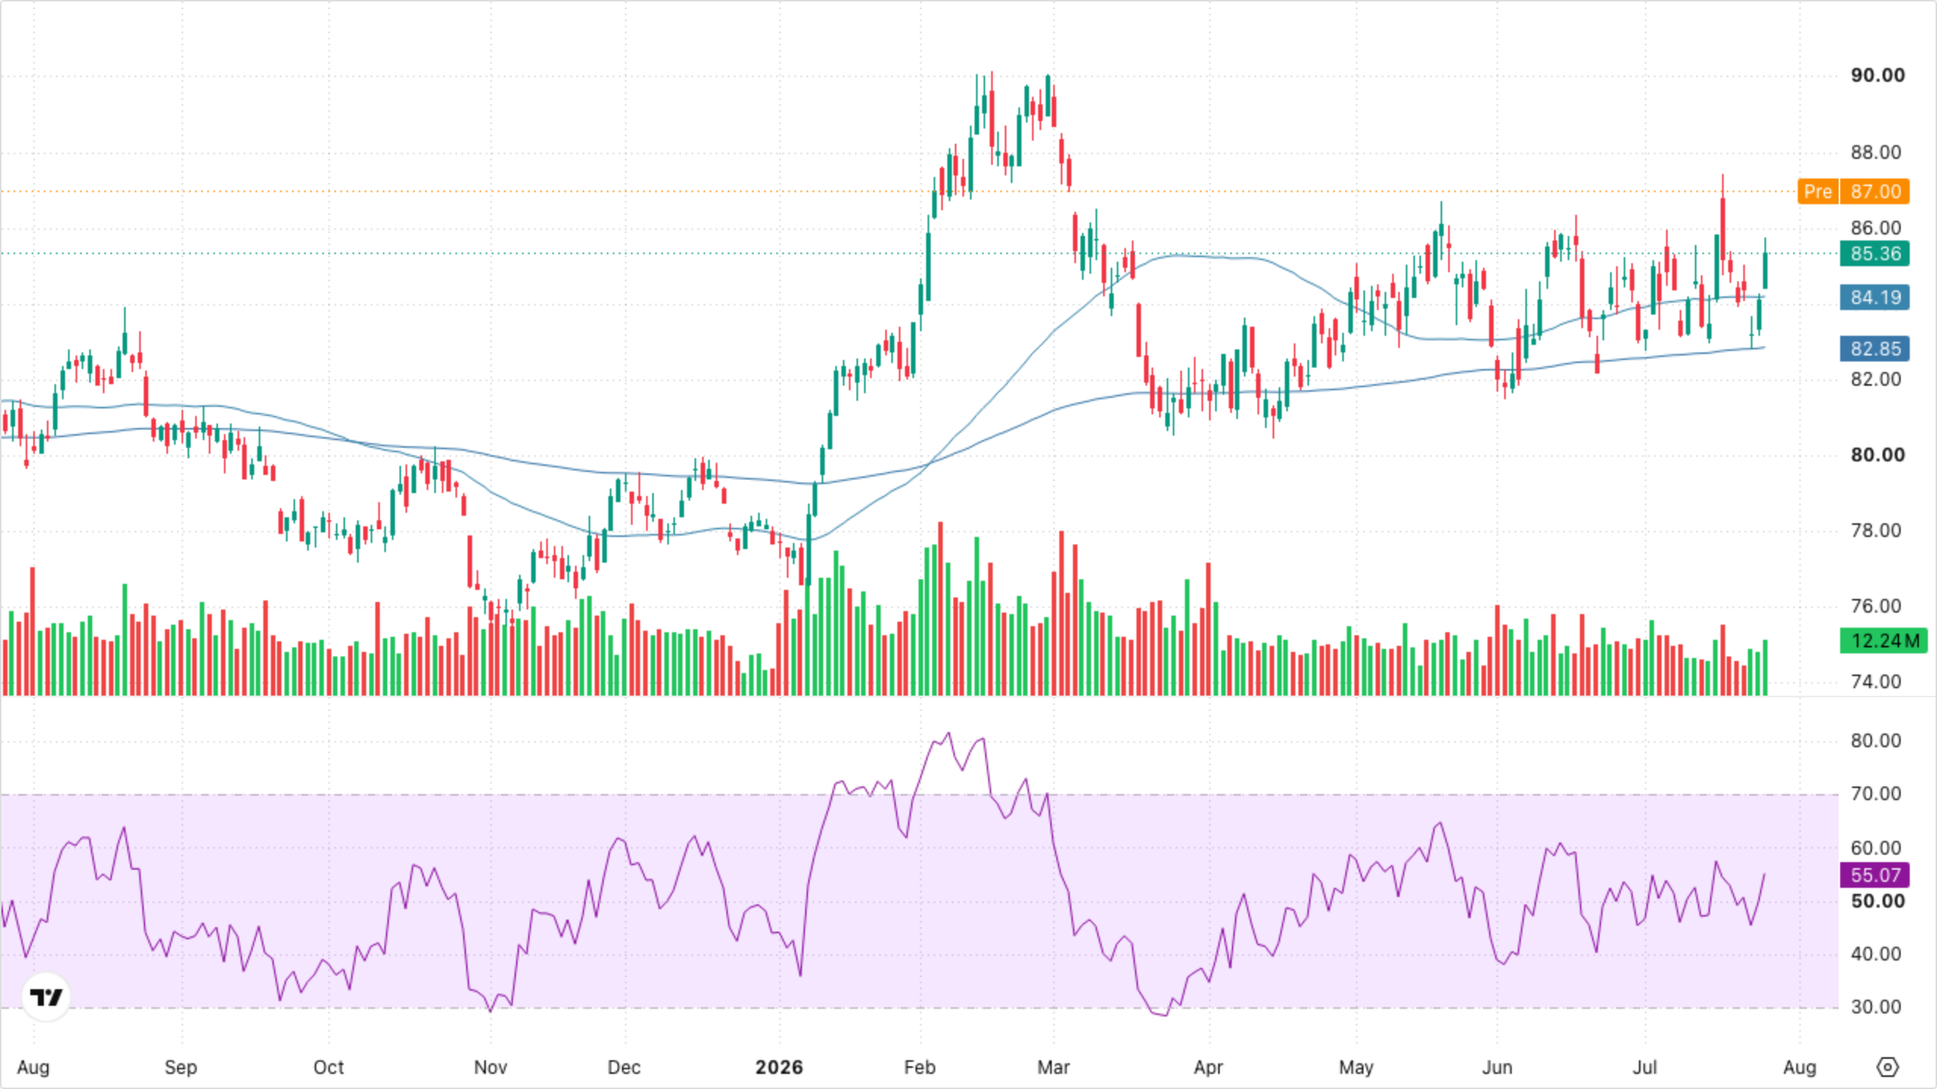1937x1089 pixels.
Task: Click the 90.00 price scale level
Action: click(x=1877, y=75)
